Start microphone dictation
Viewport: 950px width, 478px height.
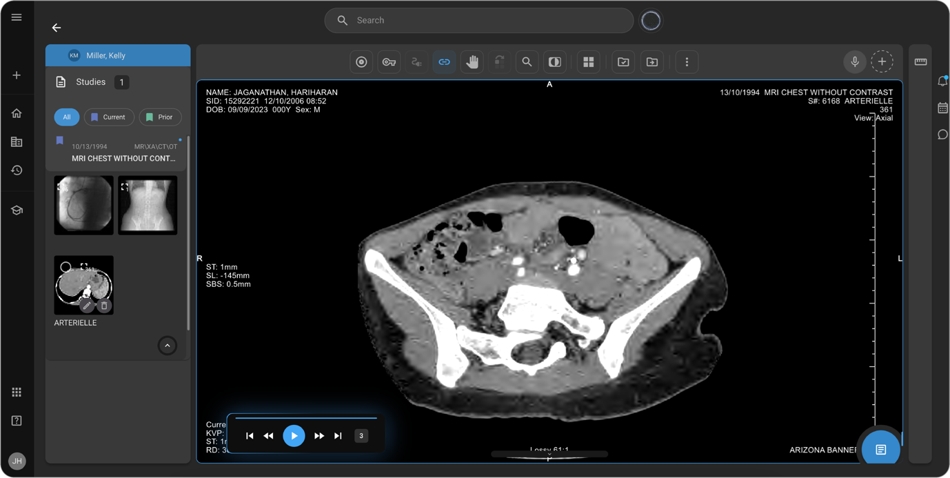pos(854,62)
